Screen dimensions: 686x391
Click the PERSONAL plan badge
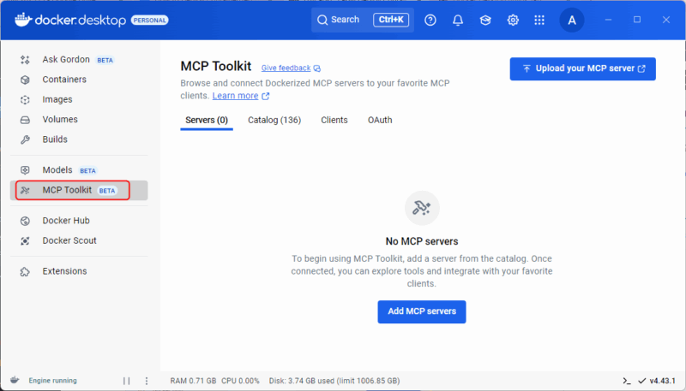point(149,20)
